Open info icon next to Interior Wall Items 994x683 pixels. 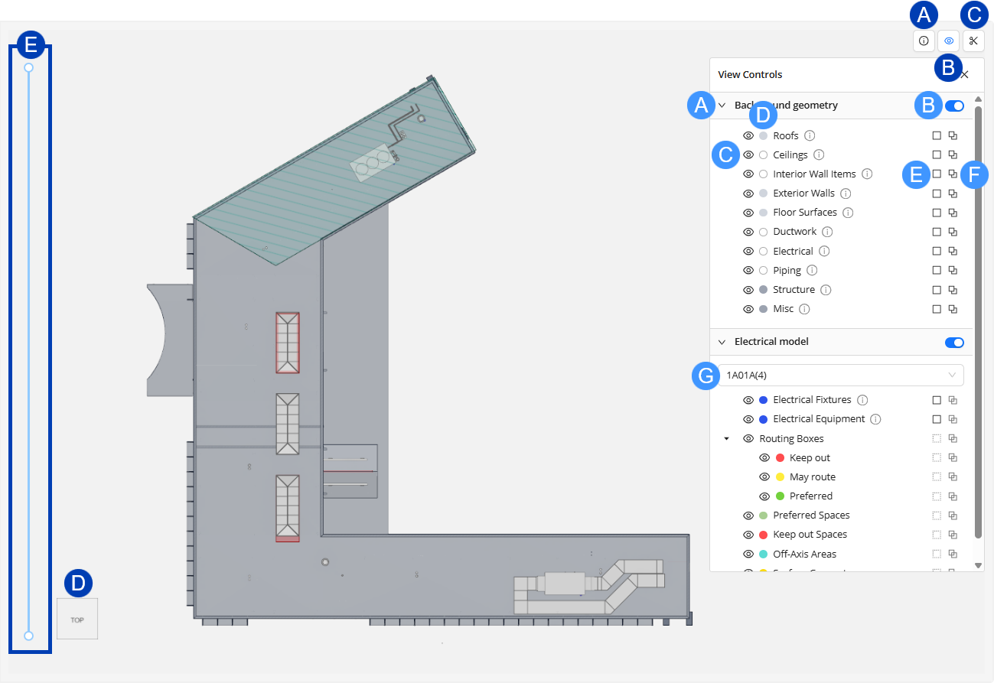point(867,174)
